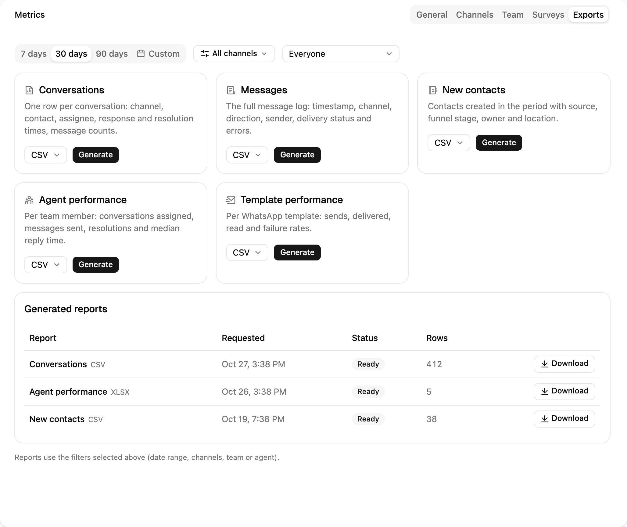627x527 pixels.
Task: Download the Agent performance XLSX report
Action: [x=564, y=391]
